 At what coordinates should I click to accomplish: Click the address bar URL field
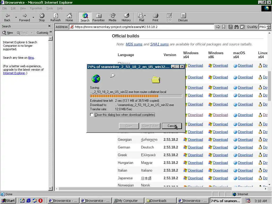pyautogui.click(x=142, y=27)
